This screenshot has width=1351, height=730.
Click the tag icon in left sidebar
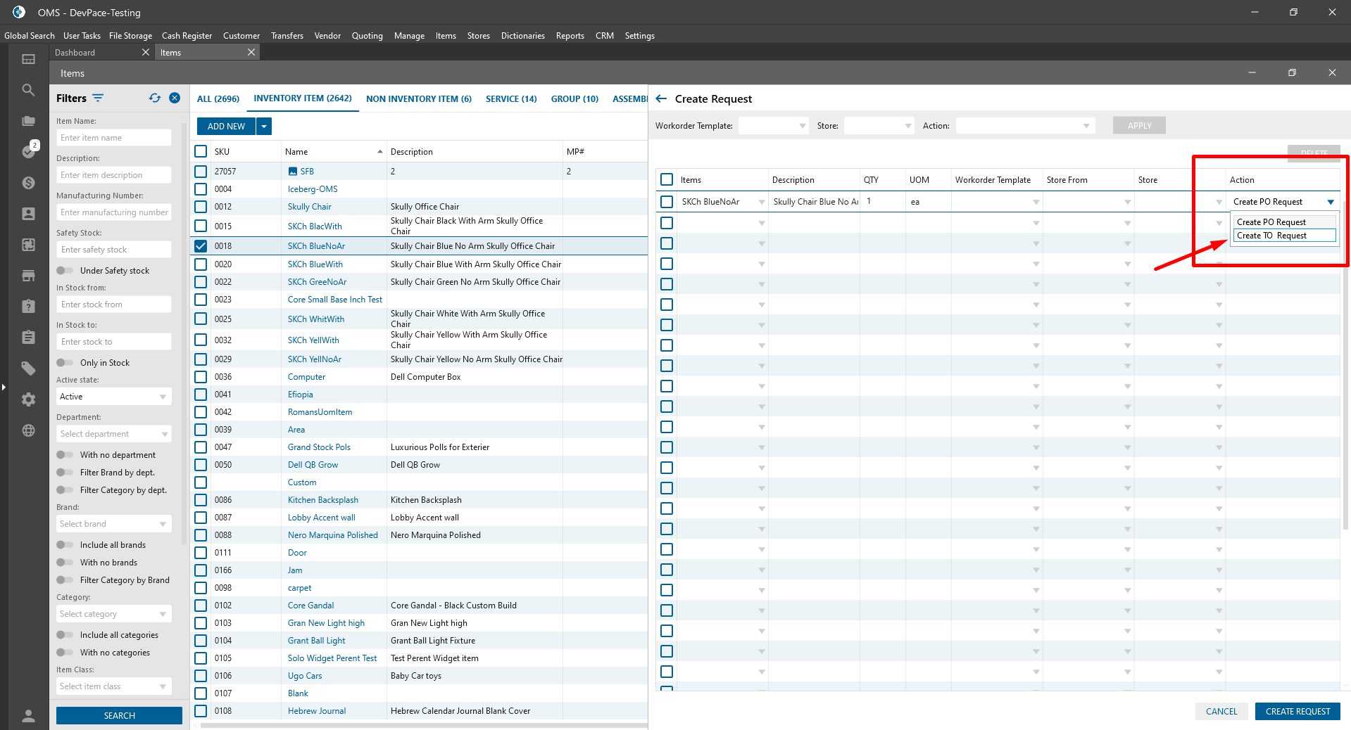tap(28, 368)
